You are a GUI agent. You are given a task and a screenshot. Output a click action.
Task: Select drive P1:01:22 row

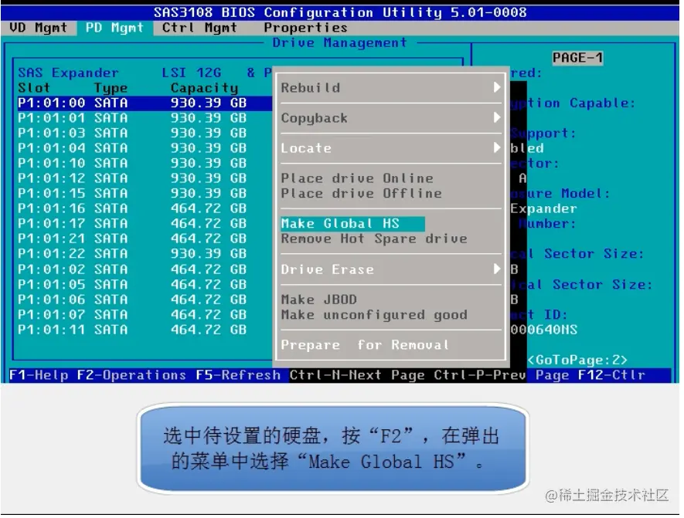144,253
